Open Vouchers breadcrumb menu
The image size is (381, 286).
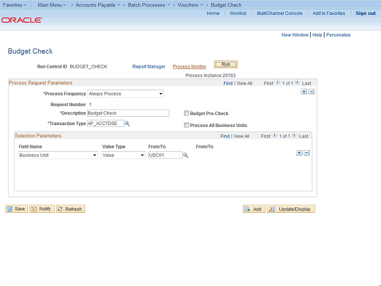(x=190, y=5)
